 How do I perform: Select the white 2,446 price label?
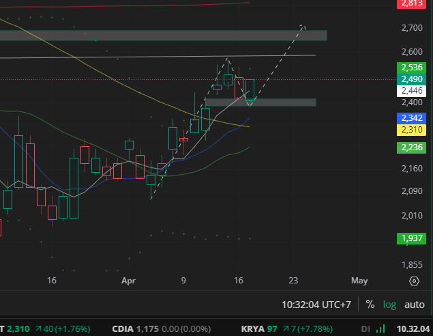(411, 91)
